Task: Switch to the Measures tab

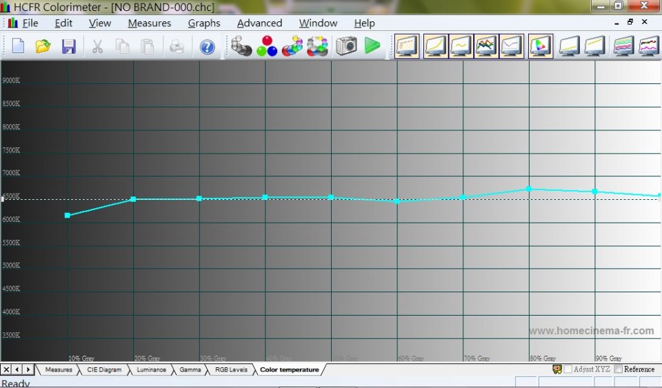Action: tap(59, 369)
